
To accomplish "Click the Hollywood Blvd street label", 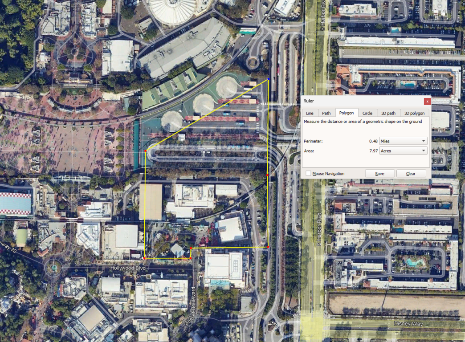I will pyautogui.click(x=127, y=269).
